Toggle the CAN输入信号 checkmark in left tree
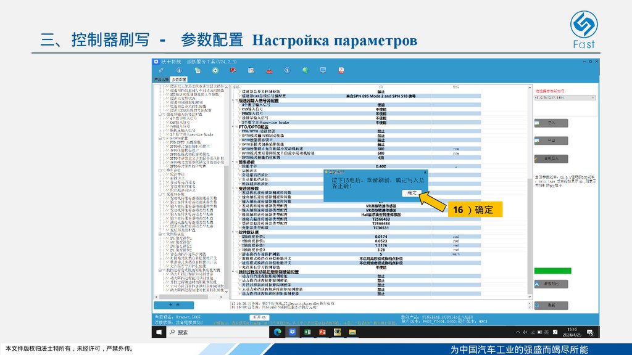The image size is (632, 355). [167, 123]
